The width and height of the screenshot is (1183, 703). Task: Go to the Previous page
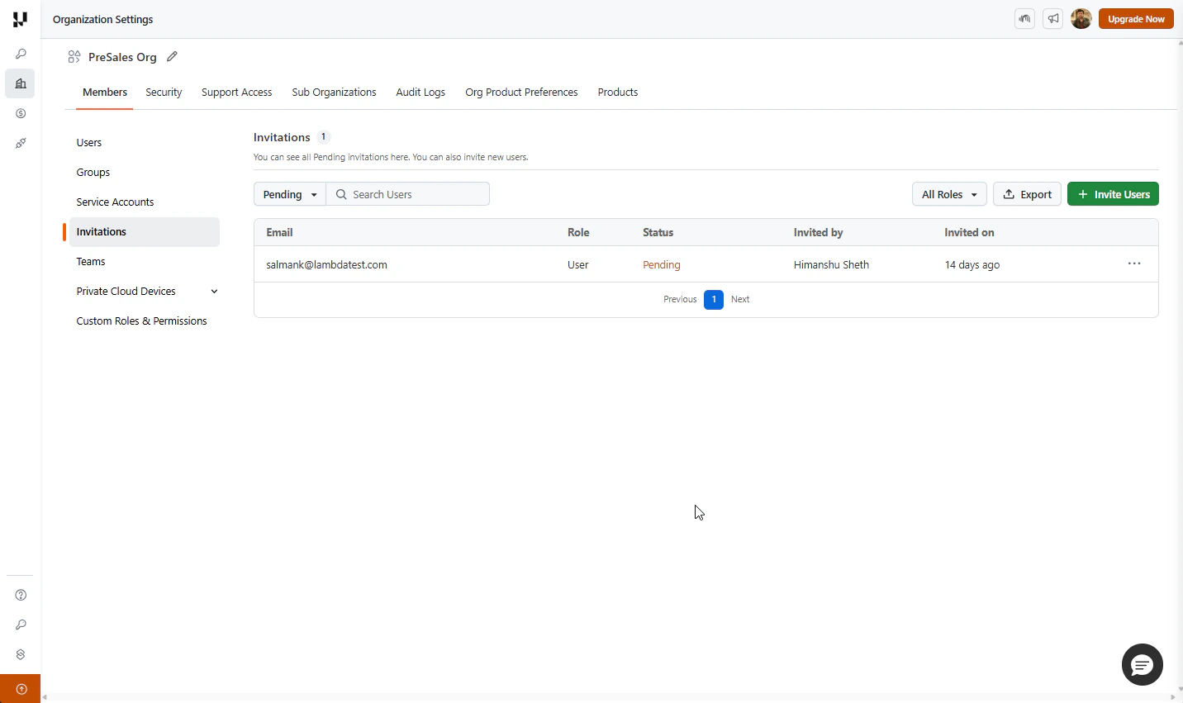[680, 299]
